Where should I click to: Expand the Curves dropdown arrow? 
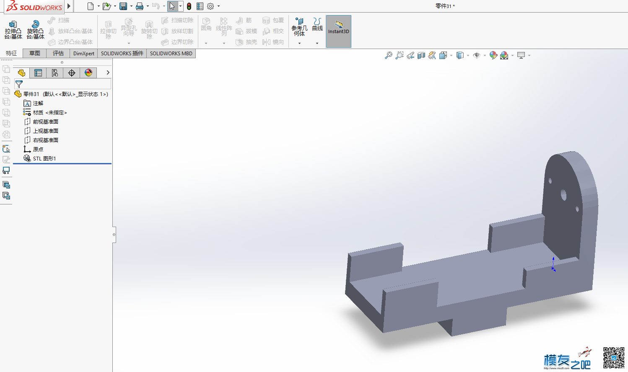[x=317, y=43]
